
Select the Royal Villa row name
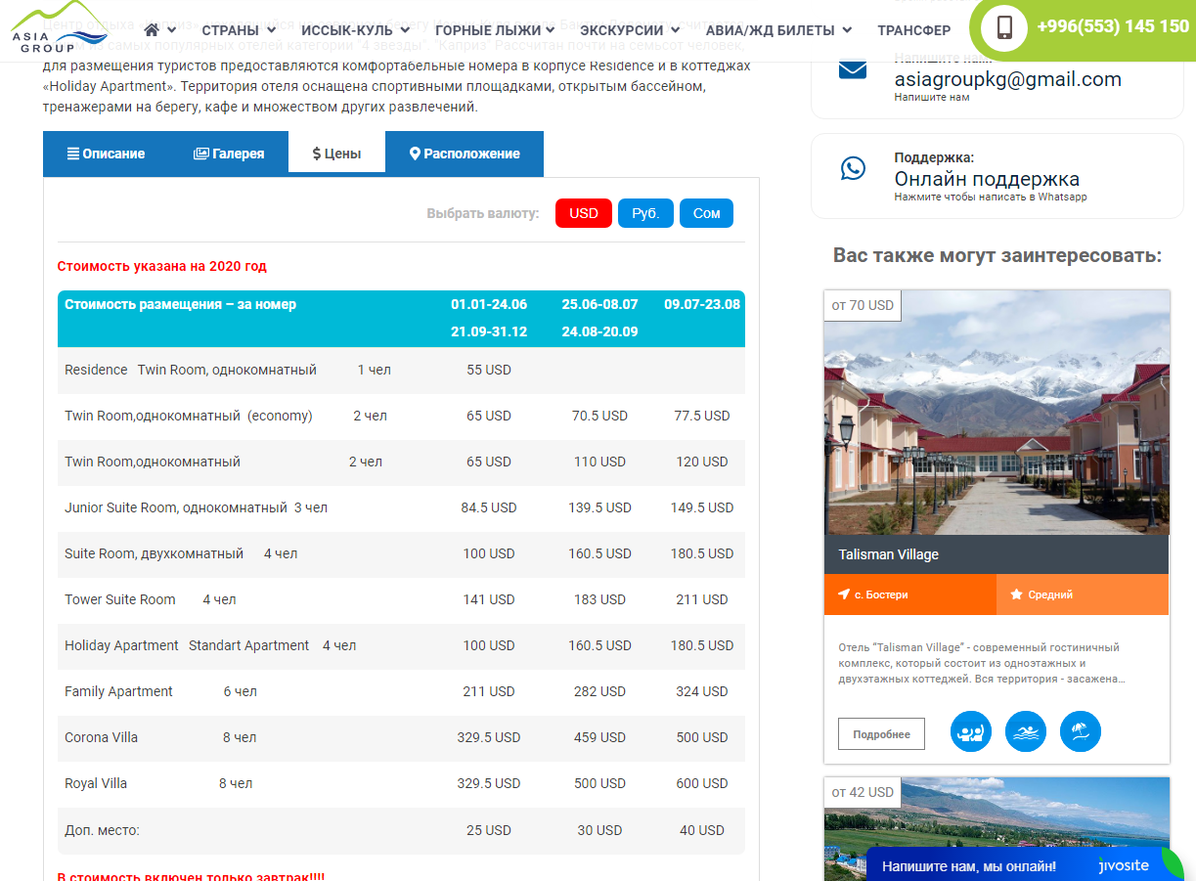[96, 783]
